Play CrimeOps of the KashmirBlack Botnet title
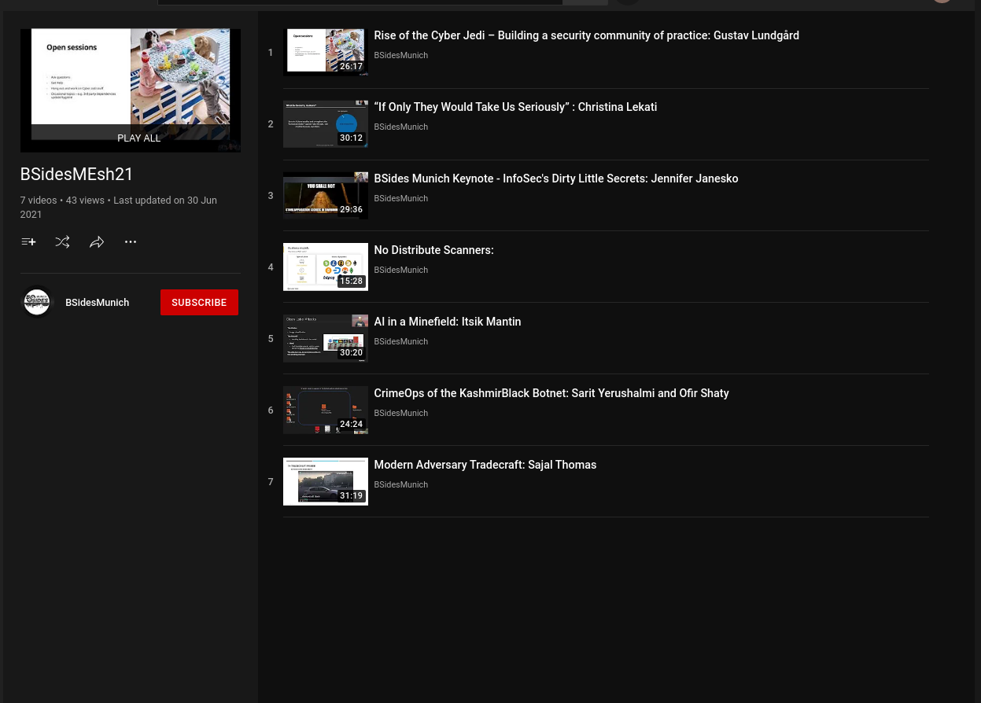This screenshot has height=703, width=981. pos(551,394)
